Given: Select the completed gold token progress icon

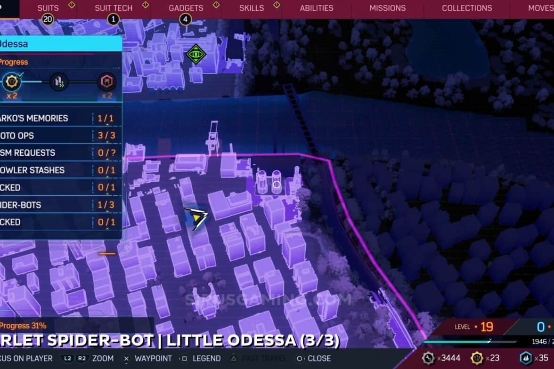Looking at the screenshot, I should [x=12, y=81].
